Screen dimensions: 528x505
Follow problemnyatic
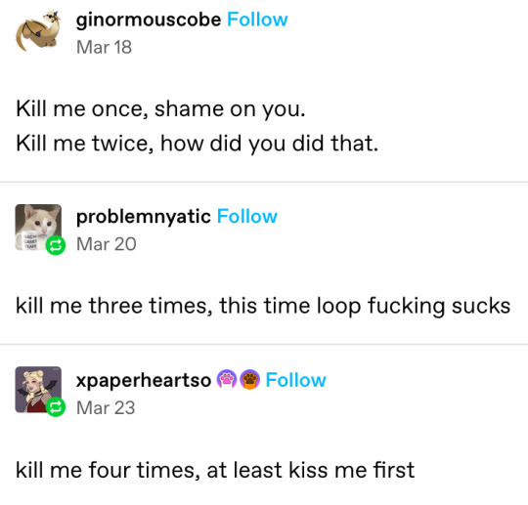click(247, 216)
